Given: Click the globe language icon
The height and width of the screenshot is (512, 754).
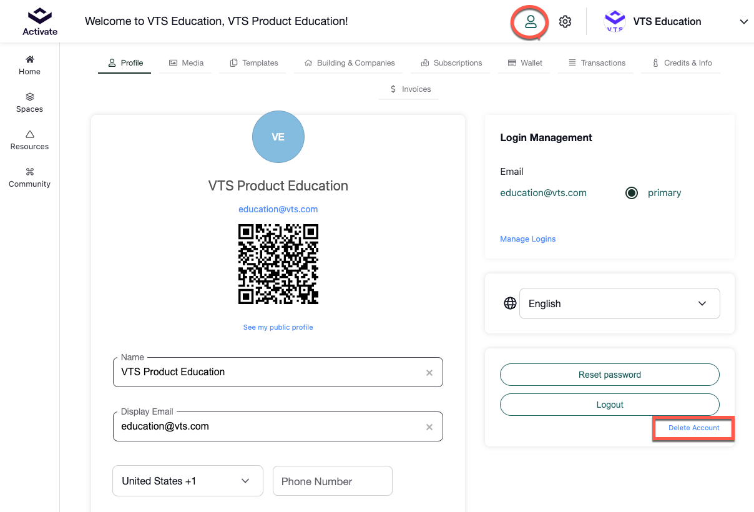Looking at the screenshot, I should 510,303.
